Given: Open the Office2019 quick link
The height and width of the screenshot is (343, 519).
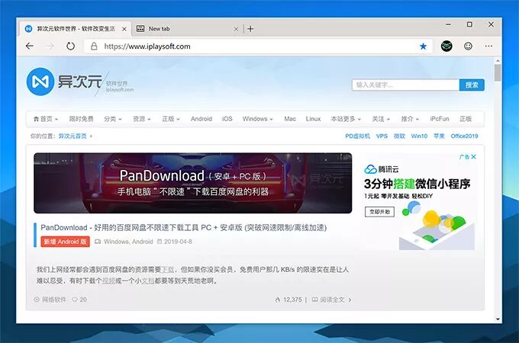Looking at the screenshot, I should (464, 136).
